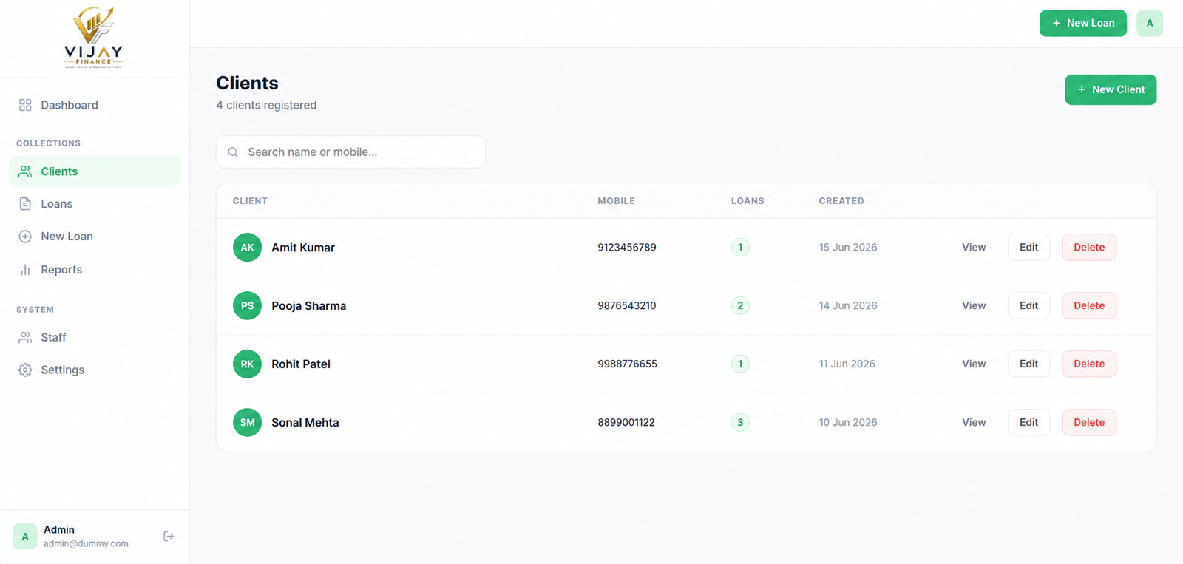Go to Dashboard in the sidebar
This screenshot has width=1183, height=564.
(x=95, y=105)
